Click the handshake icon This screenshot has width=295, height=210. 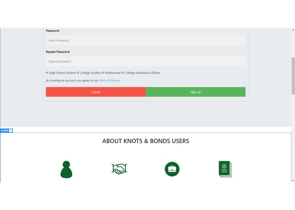pyautogui.click(x=119, y=169)
